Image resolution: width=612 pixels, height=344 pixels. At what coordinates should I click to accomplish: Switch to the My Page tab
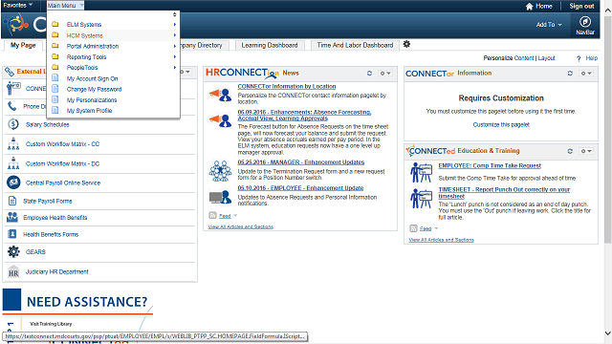point(23,45)
